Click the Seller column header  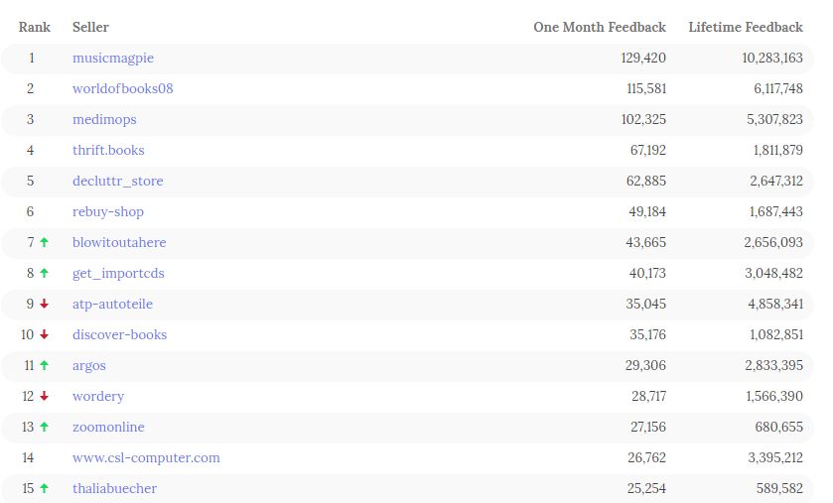(90, 27)
